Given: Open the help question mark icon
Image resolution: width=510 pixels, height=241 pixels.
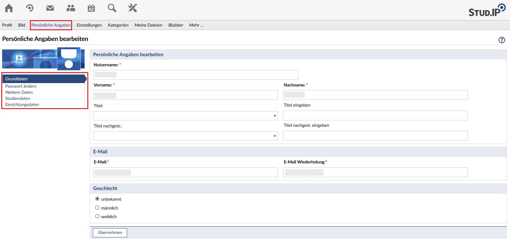Looking at the screenshot, I should 501,40.
